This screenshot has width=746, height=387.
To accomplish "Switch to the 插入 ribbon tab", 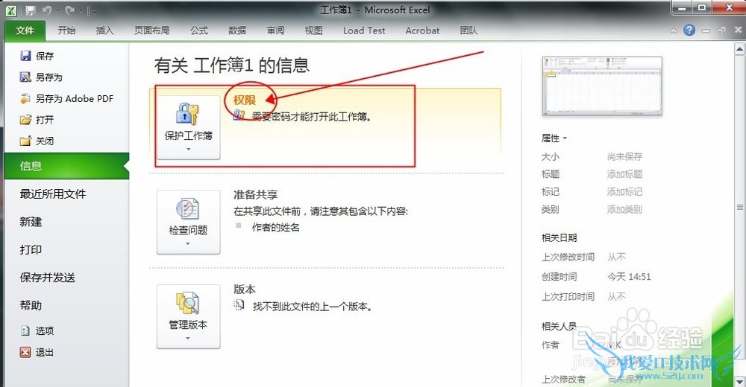I will pyautogui.click(x=104, y=31).
